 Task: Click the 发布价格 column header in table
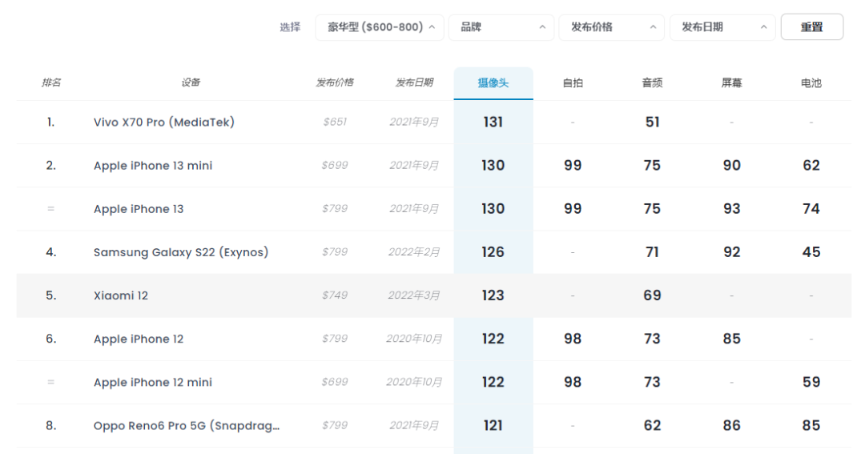tap(335, 82)
